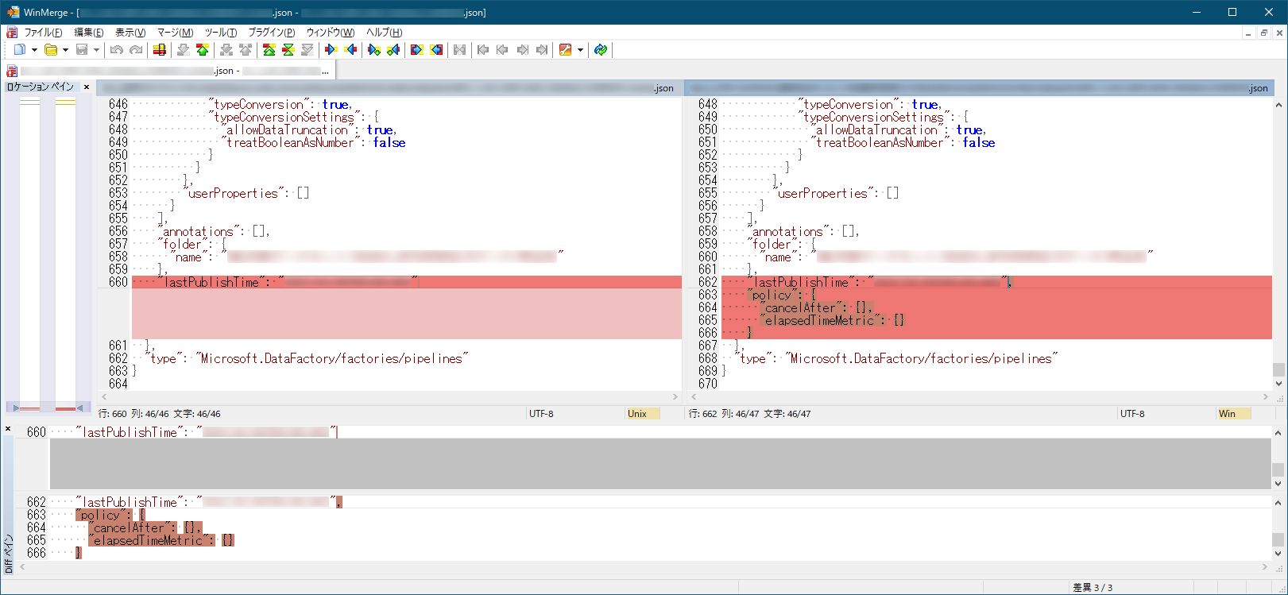Screen dimensions: 1288x595
Task: Copy to right and advance
Action: point(374,50)
